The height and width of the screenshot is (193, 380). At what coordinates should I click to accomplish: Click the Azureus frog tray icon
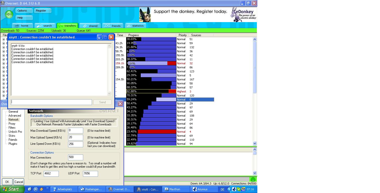tap(234, 189)
